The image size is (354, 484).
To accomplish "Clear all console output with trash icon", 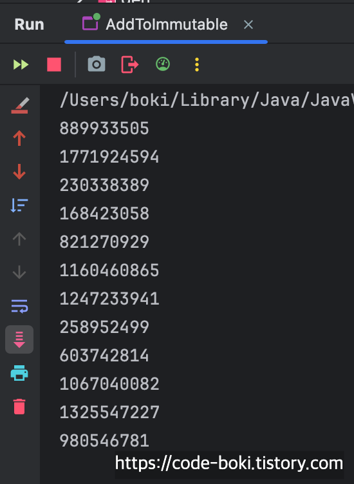I will pyautogui.click(x=19, y=406).
